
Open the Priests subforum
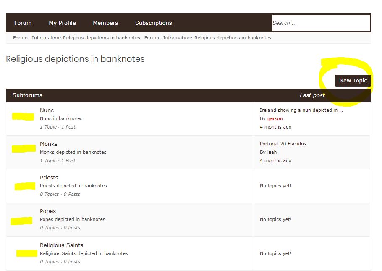[49, 178]
